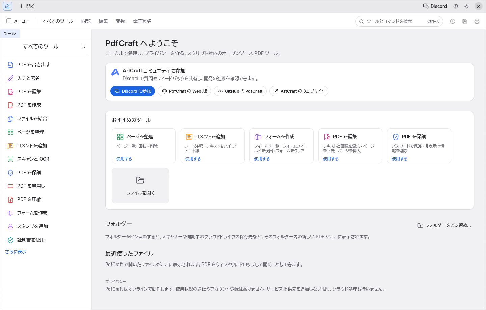
Task: Click the save disk icon
Action: 465,21
